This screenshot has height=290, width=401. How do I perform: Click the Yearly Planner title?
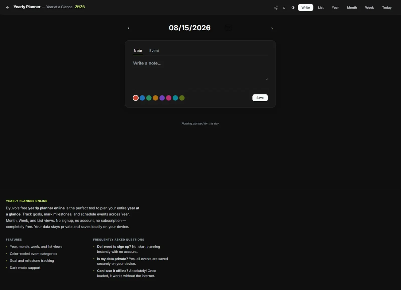pyautogui.click(x=27, y=7)
